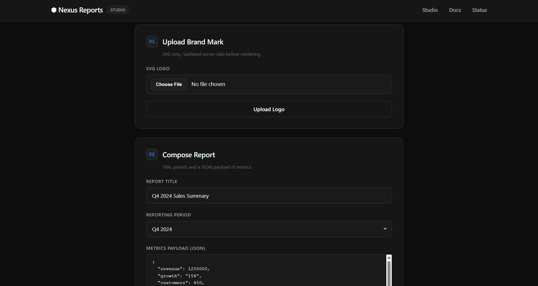
Task: Open the Docs nav link
Action: [455, 10]
